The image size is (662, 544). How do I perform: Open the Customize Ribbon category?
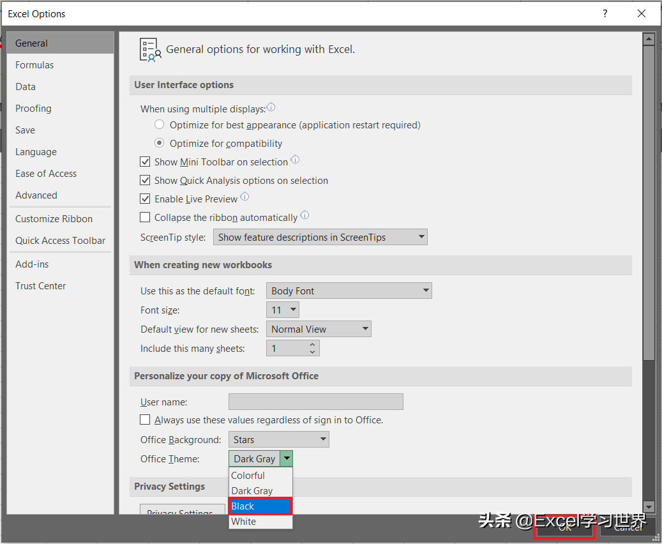click(61, 219)
